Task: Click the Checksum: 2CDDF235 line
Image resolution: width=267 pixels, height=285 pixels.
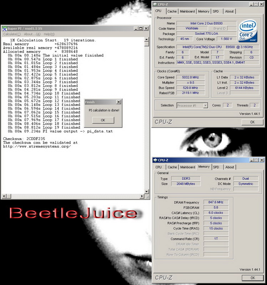Action: (x=24, y=139)
